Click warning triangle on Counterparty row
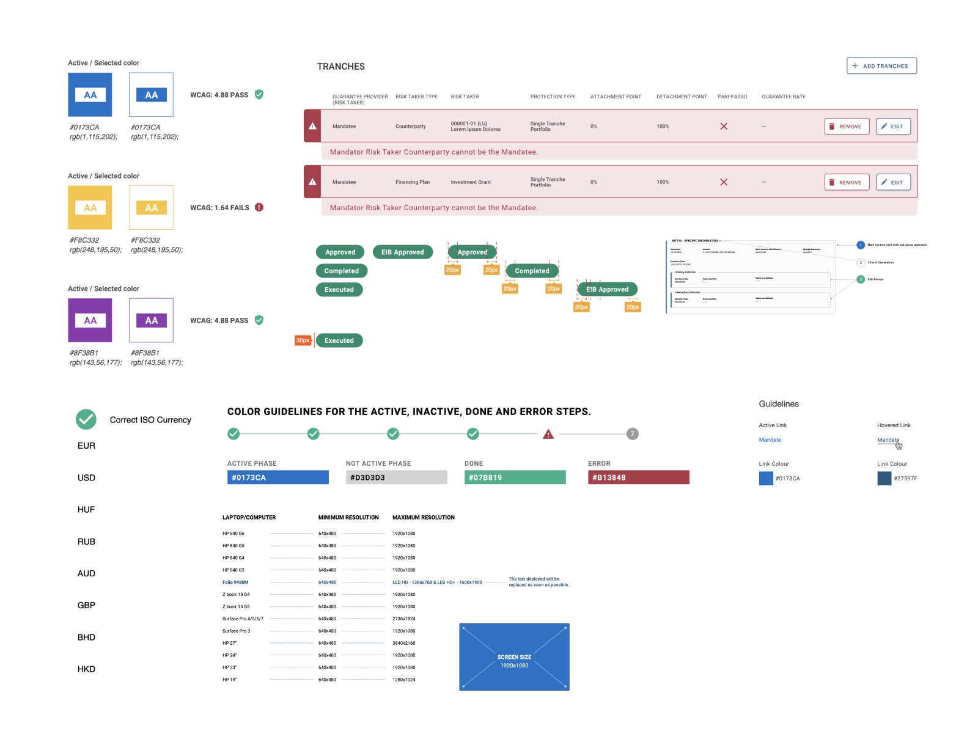Screen dimensions: 978x742 click(312, 126)
